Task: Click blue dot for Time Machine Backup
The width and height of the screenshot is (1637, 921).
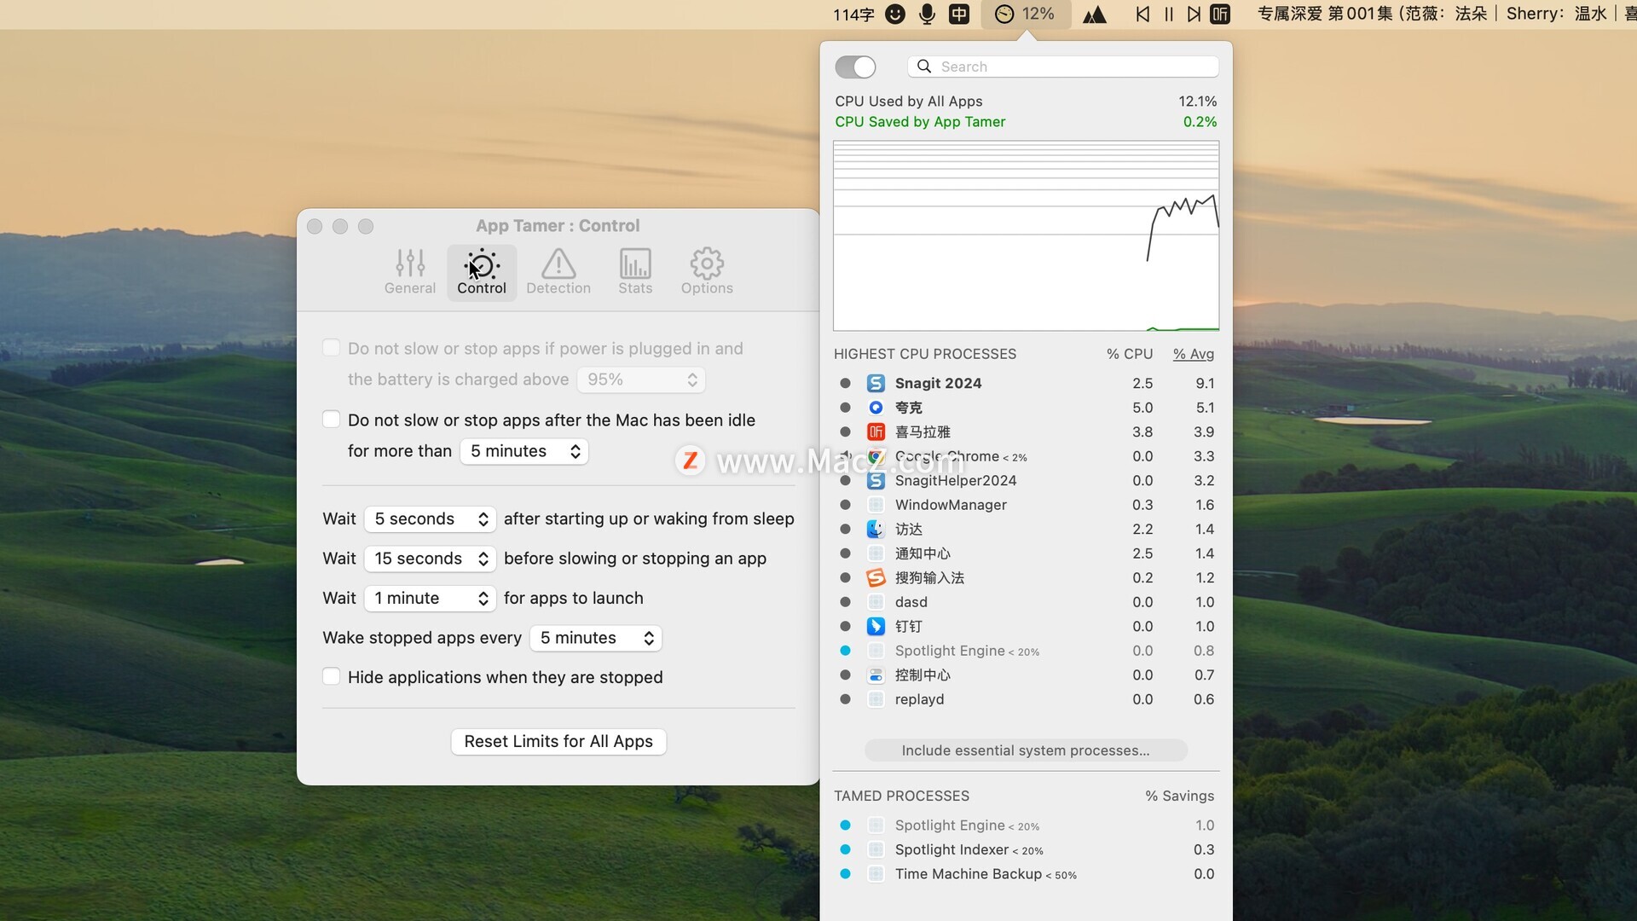Action: click(845, 874)
